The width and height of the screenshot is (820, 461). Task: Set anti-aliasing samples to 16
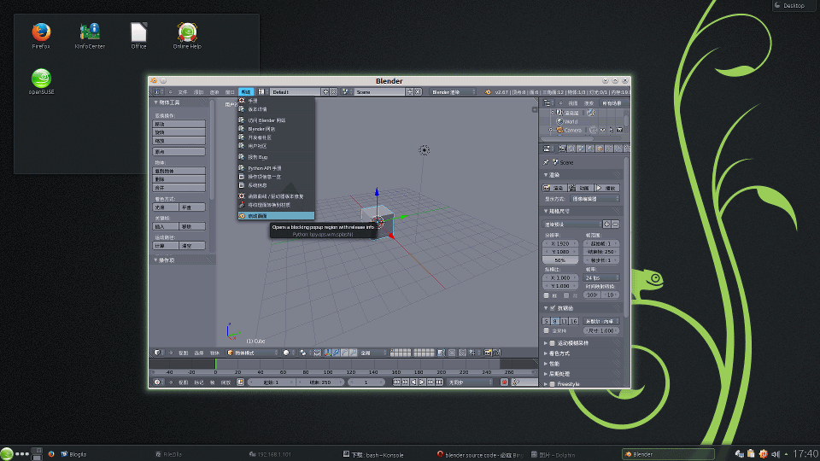(574, 321)
